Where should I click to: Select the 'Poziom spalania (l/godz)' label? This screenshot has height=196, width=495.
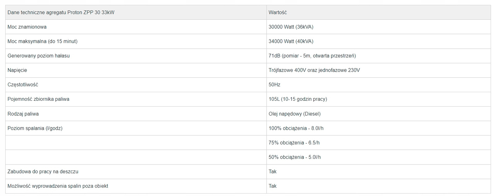[x=35, y=129]
